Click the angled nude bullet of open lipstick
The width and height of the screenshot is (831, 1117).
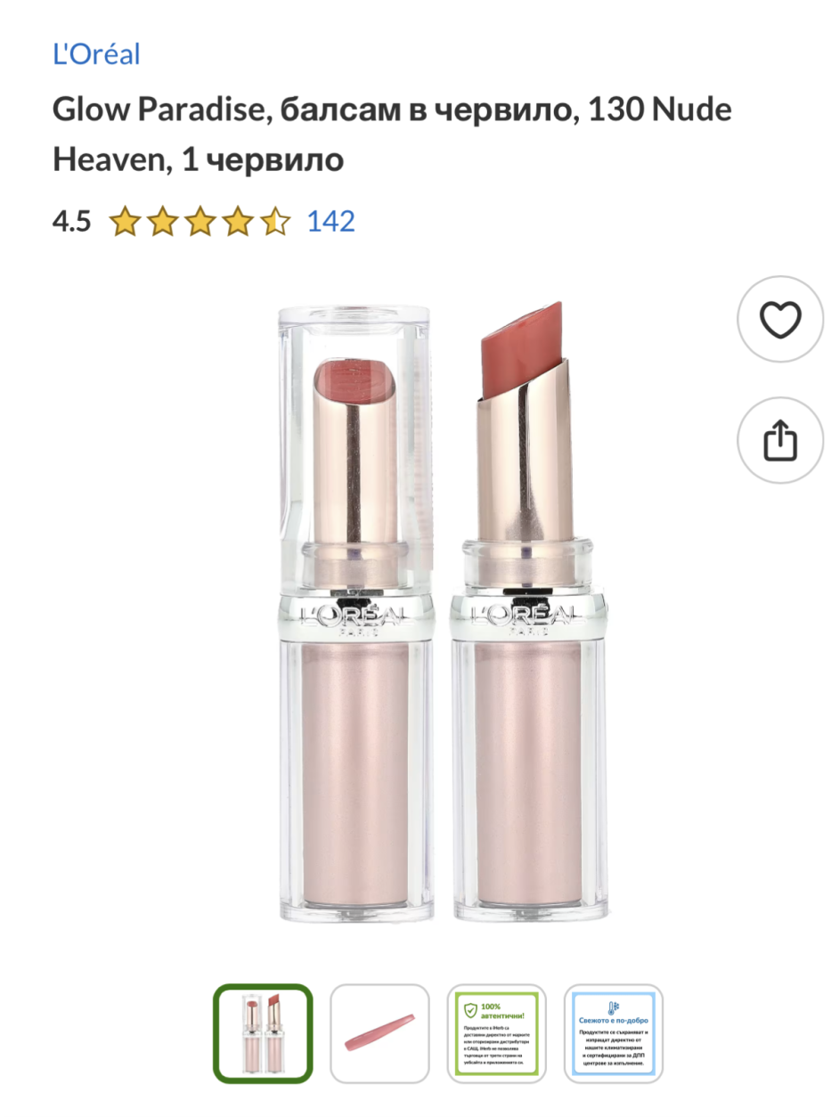pyautogui.click(x=522, y=347)
